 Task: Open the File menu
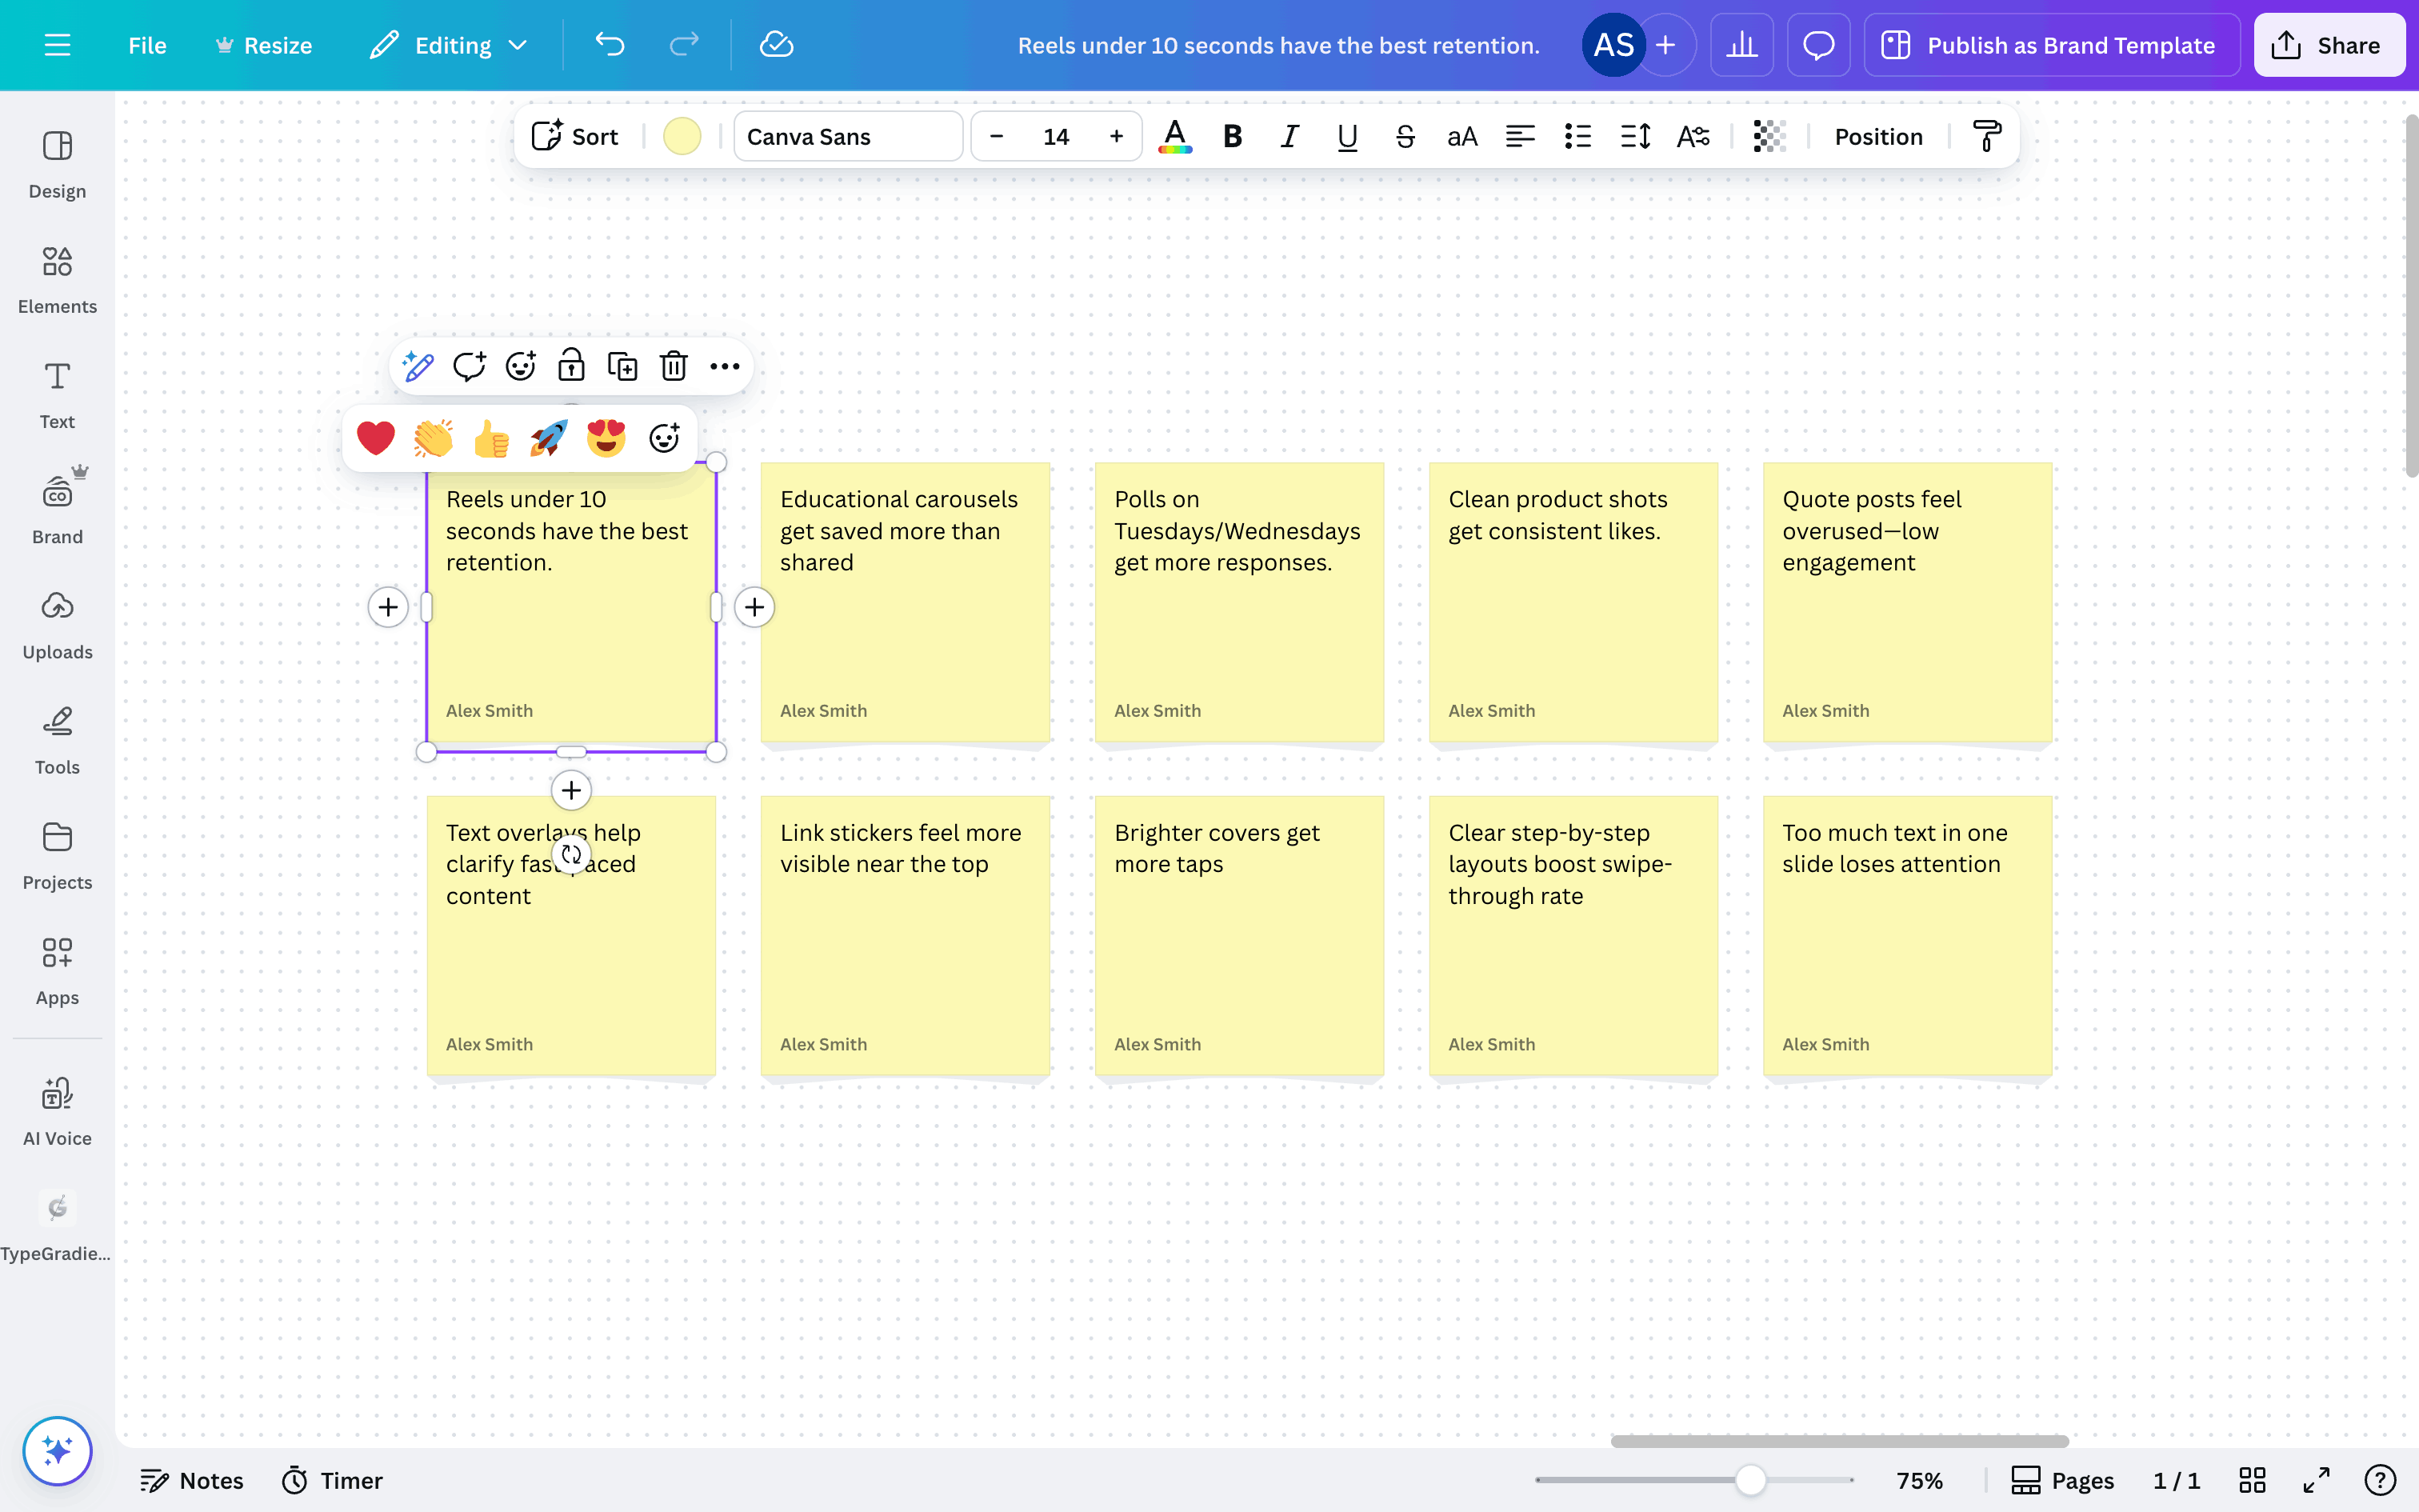point(147,45)
